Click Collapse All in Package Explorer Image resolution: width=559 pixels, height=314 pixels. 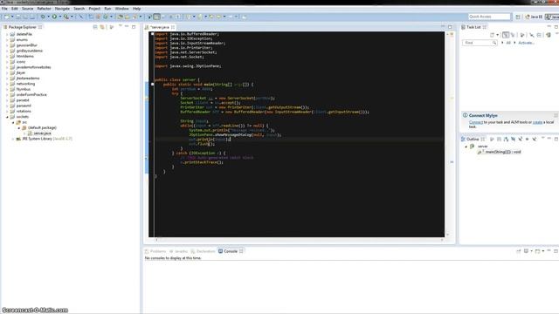coord(95,27)
